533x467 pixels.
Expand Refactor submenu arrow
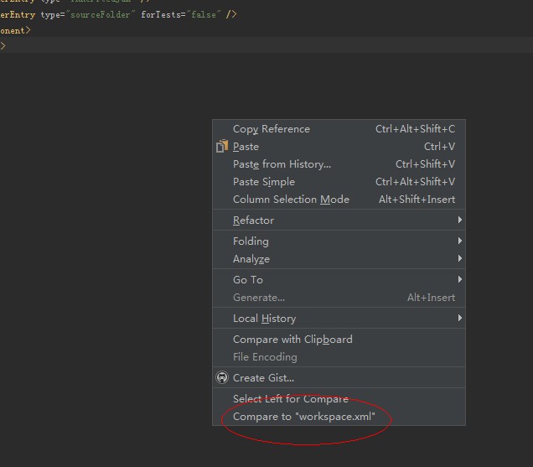pos(459,220)
